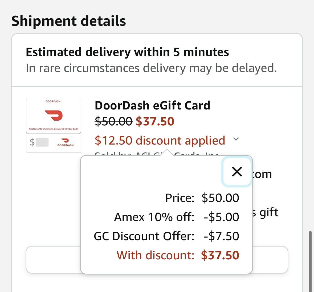Viewport: 314px width, 292px height.
Task: Select the gray amount box on card
Action: 42,142
